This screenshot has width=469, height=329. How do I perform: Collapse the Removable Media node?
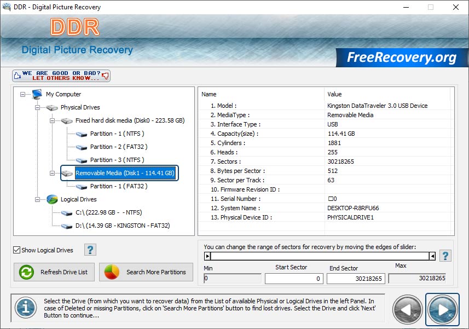[52, 173]
